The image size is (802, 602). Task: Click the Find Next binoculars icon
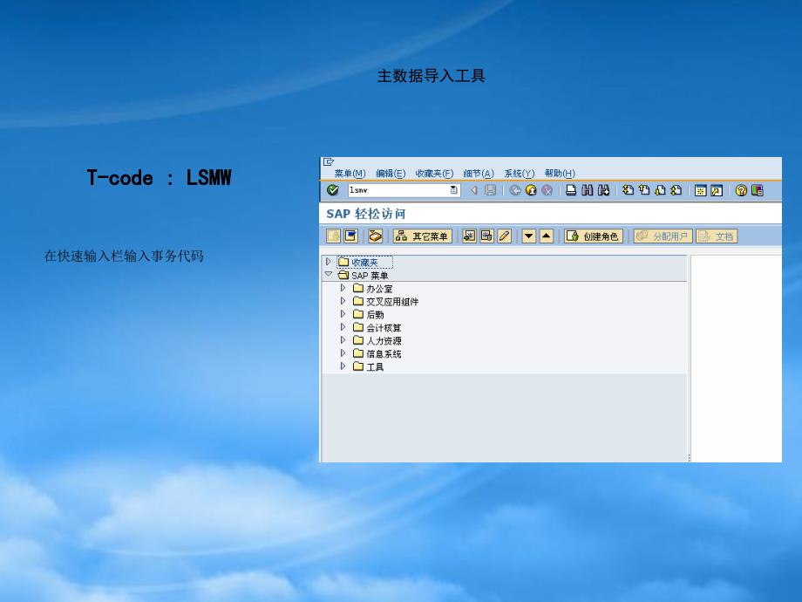point(603,190)
